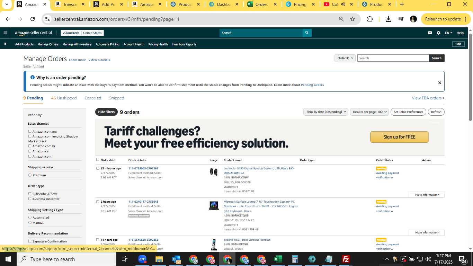
Task: Click Set Table Preferences button
Action: (408, 112)
